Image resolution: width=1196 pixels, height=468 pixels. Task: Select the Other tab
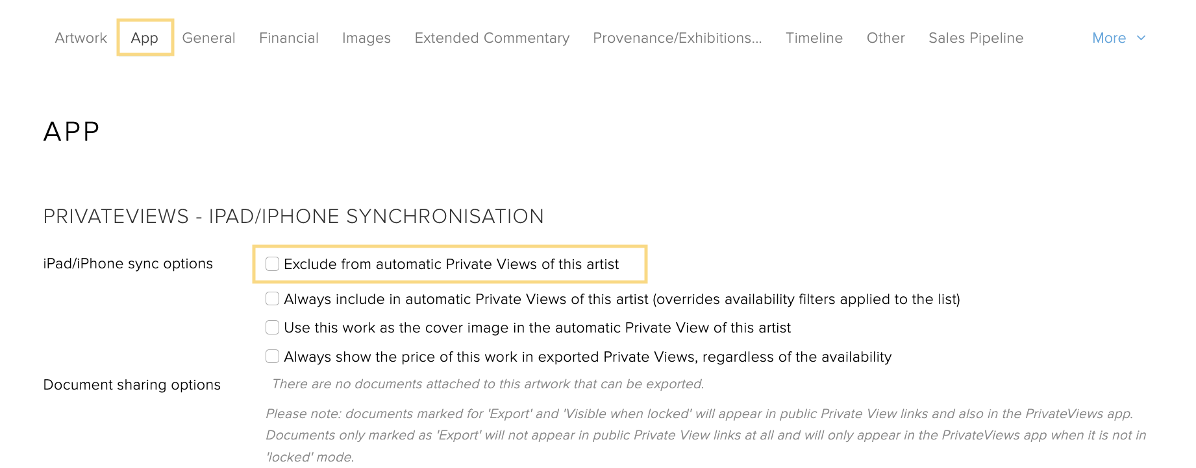tap(885, 38)
